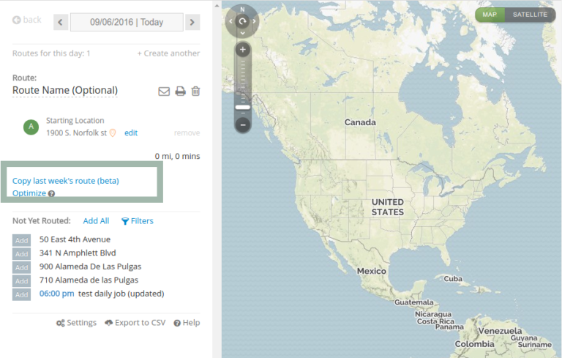This screenshot has height=358, width=562.
Task: Print the route with printer icon
Action: (180, 91)
